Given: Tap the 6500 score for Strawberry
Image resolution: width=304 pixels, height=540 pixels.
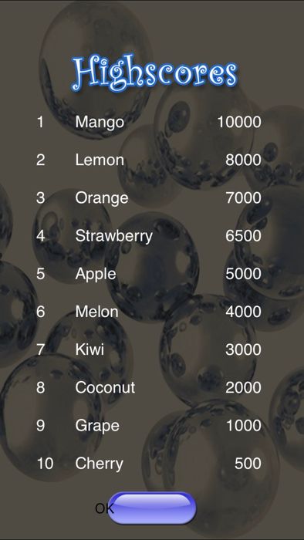Looking at the screenshot, I should (x=243, y=236).
